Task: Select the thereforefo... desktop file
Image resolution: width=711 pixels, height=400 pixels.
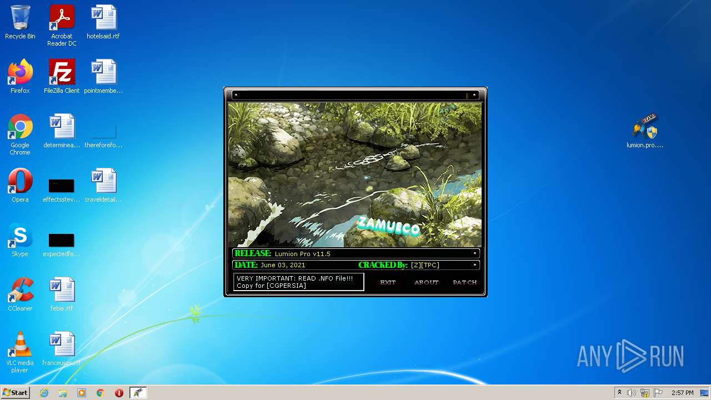Action: (x=103, y=134)
